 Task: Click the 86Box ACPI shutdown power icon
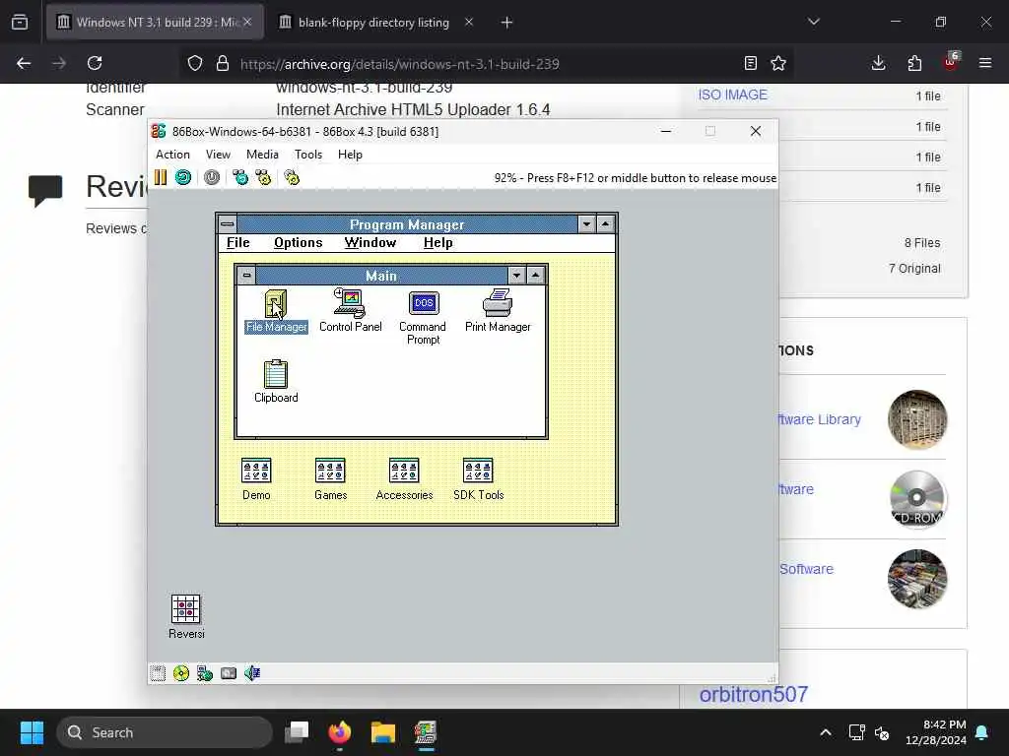(x=212, y=177)
